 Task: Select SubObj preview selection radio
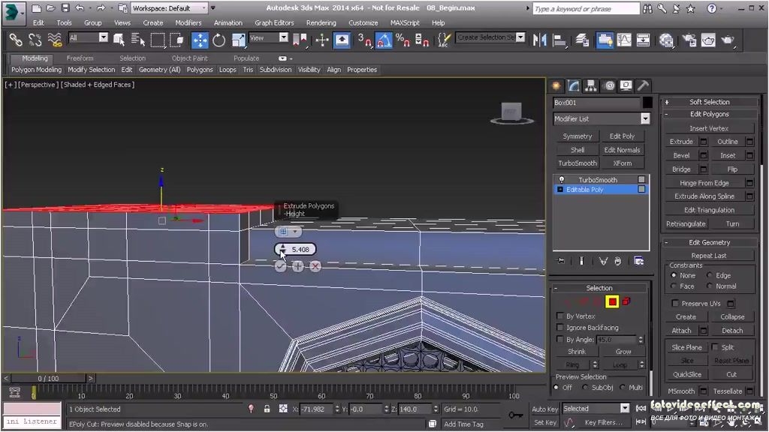click(x=584, y=388)
